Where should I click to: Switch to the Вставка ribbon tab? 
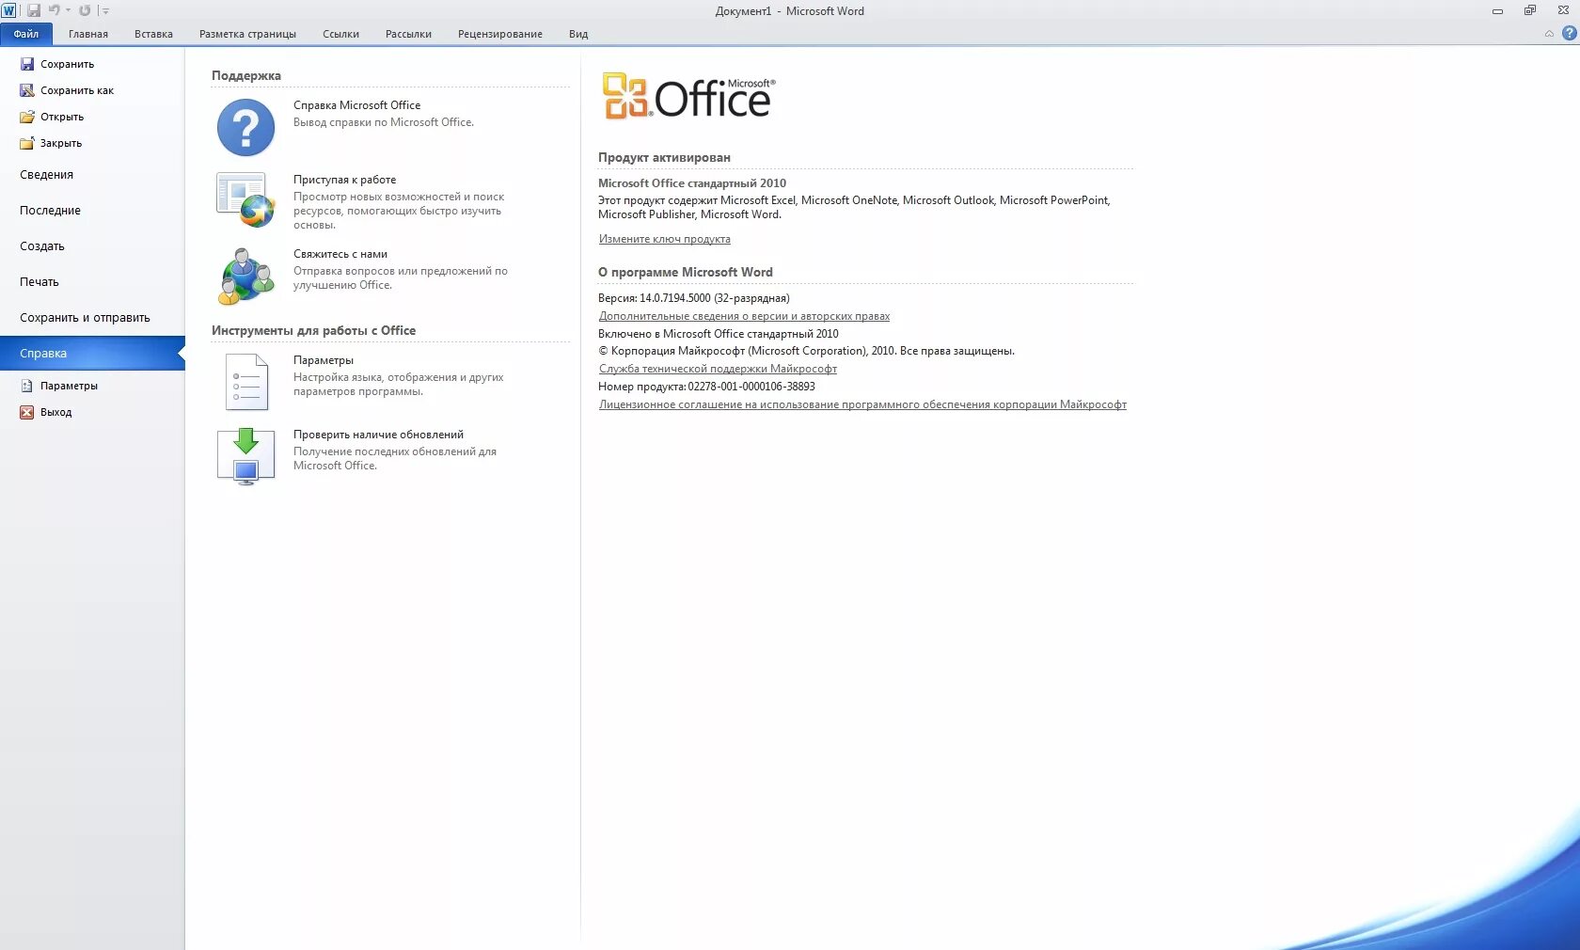(x=153, y=34)
